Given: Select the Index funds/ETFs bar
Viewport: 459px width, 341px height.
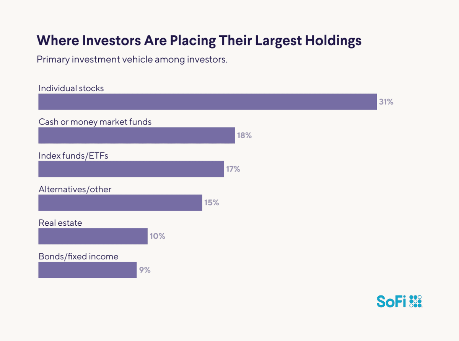Looking at the screenshot, I should click(x=131, y=169).
